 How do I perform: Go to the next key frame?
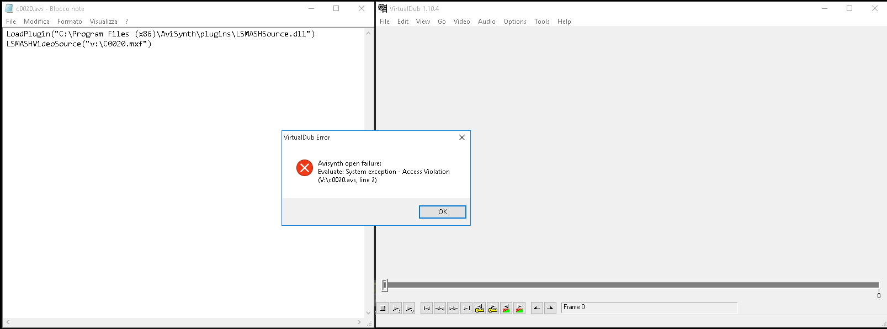click(493, 309)
